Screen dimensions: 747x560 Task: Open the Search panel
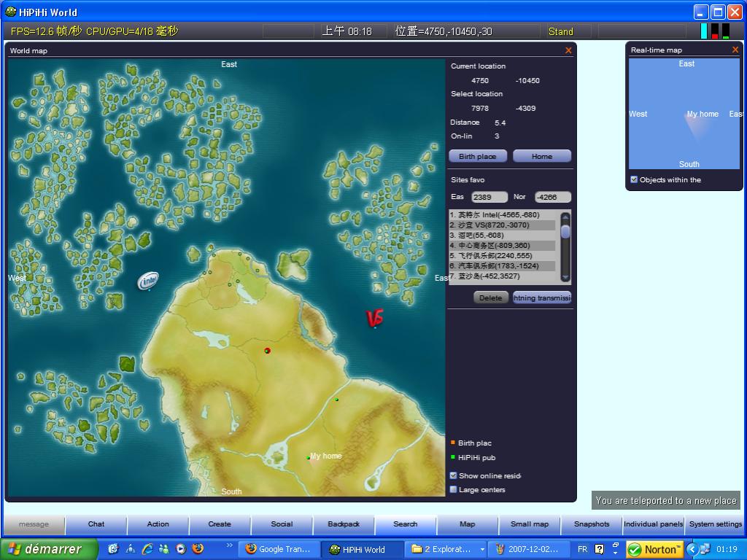(406, 524)
